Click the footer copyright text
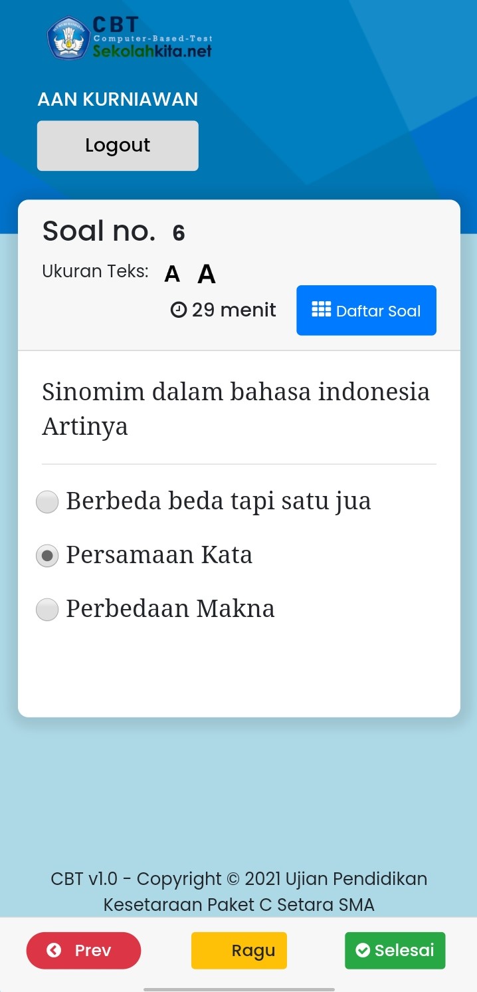The image size is (477, 992). click(238, 892)
